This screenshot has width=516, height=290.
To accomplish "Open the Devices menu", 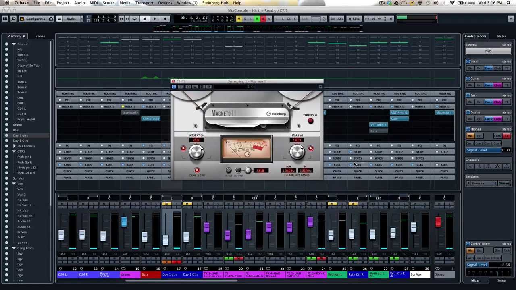I will (x=165, y=3).
